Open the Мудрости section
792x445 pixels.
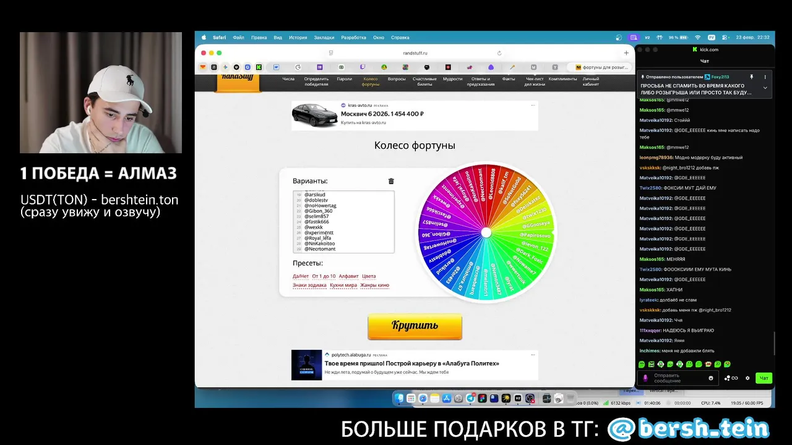pos(452,79)
